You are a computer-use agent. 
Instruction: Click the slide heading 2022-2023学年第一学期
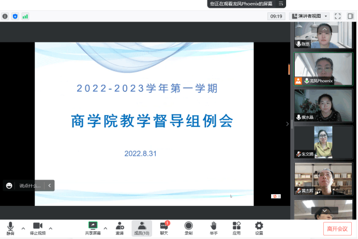click(x=147, y=88)
